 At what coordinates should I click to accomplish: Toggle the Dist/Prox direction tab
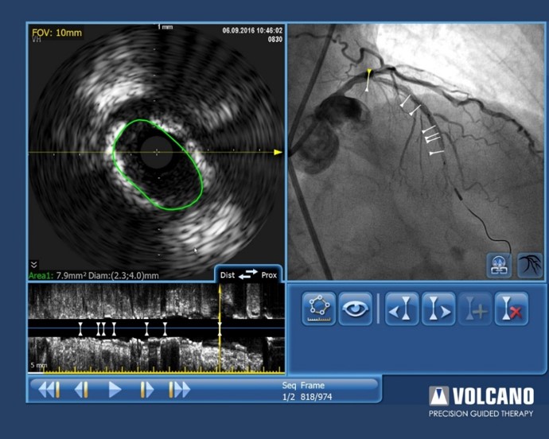tap(247, 274)
